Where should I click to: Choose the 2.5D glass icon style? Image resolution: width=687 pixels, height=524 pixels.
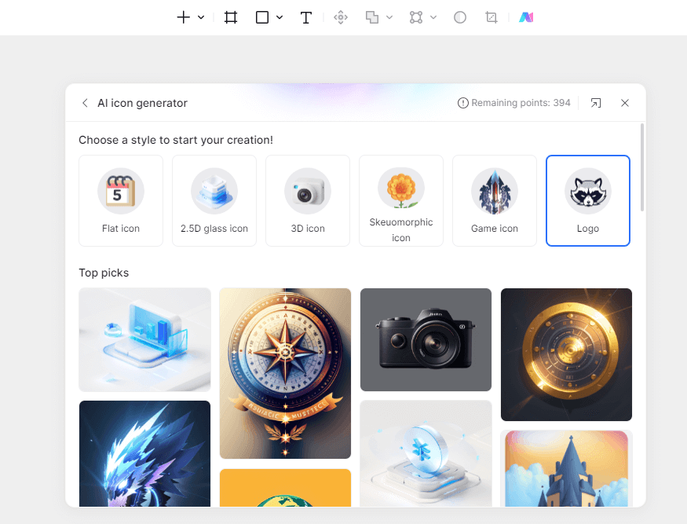point(214,201)
